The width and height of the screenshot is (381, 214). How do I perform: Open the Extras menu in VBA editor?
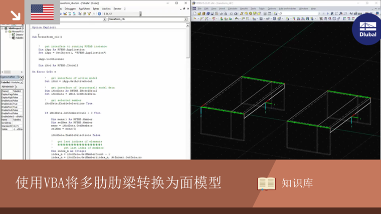point(96,8)
